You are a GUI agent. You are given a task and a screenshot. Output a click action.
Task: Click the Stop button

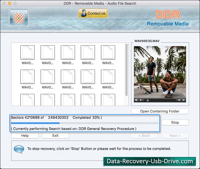click(175, 123)
